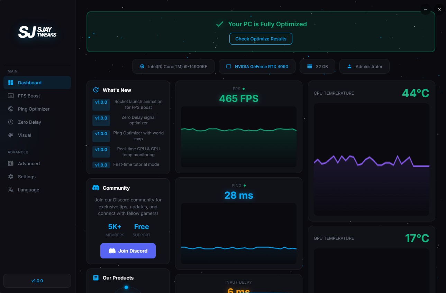446x293 pixels.
Task: Click the '44°C' CPU temperature reading
Action: point(416,93)
